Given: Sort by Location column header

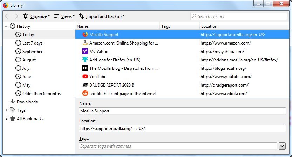Looking at the screenshot, I should point(244,26).
